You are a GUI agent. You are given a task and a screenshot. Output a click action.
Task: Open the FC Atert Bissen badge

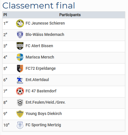point(20,46)
